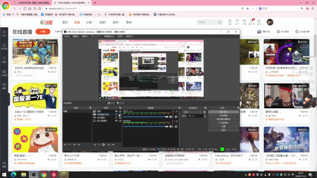This screenshot has height=178, width=317.
Task: Move source down arrow in Sources panel
Action: click(113, 145)
